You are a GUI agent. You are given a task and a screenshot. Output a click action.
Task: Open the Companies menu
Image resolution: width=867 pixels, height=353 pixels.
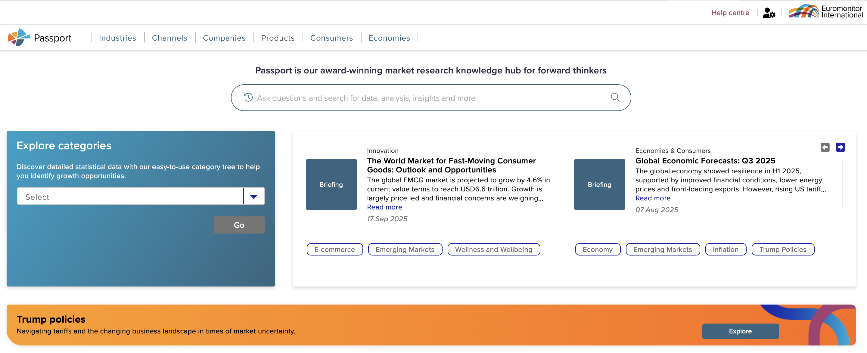click(x=224, y=38)
